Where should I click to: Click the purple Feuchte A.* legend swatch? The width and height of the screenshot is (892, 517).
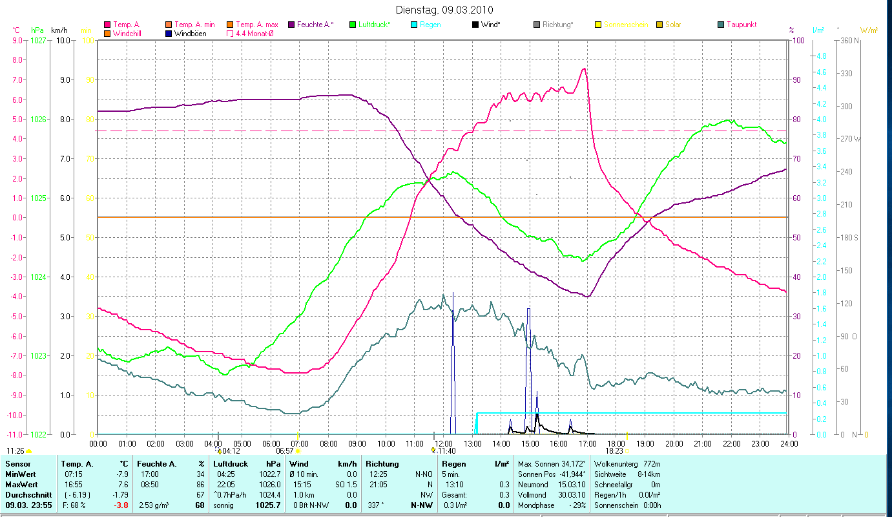(x=291, y=25)
